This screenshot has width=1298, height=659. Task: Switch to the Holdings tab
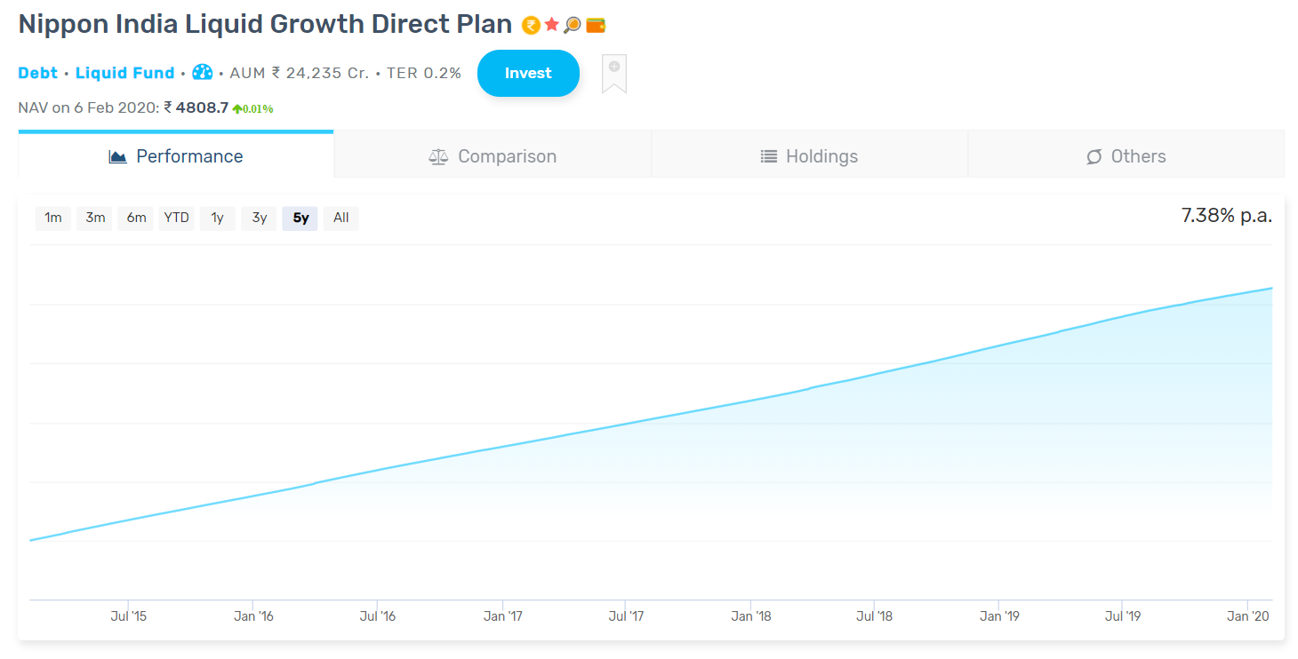[x=810, y=156]
